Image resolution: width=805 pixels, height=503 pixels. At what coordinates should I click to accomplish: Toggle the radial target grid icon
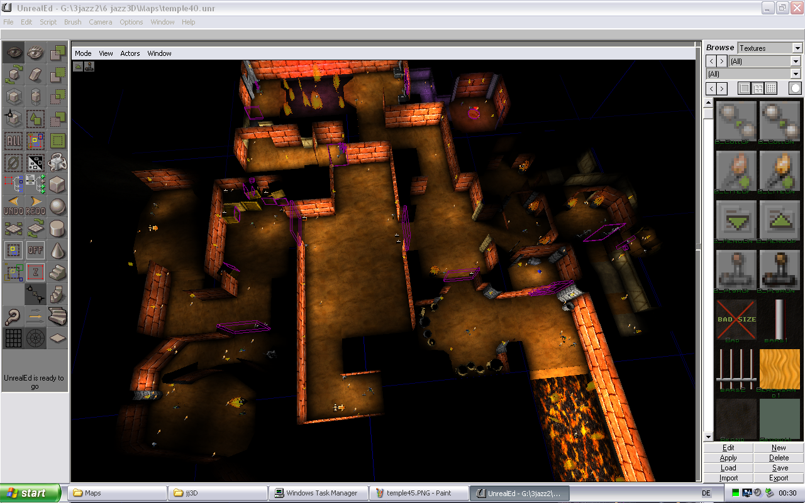(x=36, y=338)
